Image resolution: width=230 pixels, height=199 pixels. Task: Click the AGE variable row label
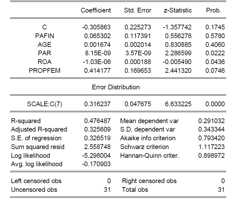click(x=44, y=45)
